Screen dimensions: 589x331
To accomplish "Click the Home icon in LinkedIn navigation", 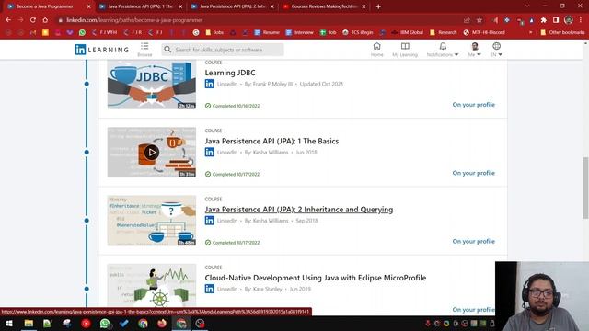I will point(376,46).
